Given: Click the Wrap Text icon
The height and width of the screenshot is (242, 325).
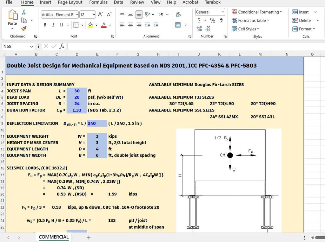Looking at the screenshot, I should coord(178,14).
